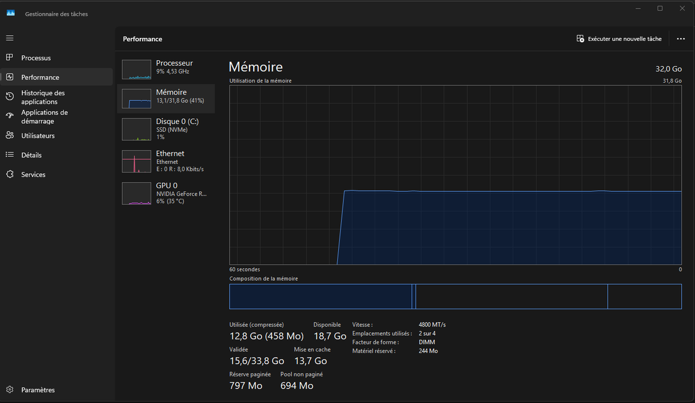Open Paramètres at the bottom left
695x403 pixels.
56,390
